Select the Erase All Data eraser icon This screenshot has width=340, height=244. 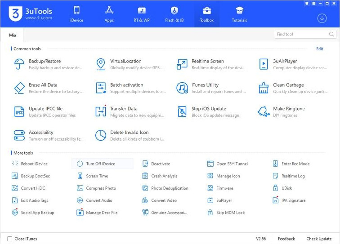(x=19, y=88)
